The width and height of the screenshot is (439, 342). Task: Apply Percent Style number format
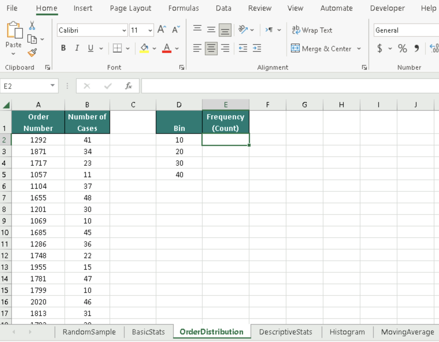point(402,49)
